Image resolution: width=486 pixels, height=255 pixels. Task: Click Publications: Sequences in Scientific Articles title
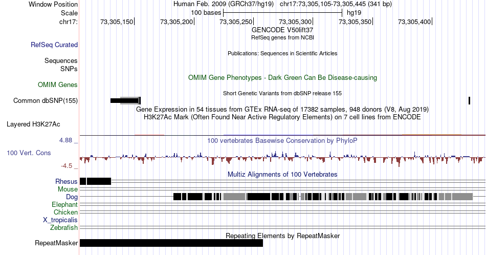tap(282, 53)
